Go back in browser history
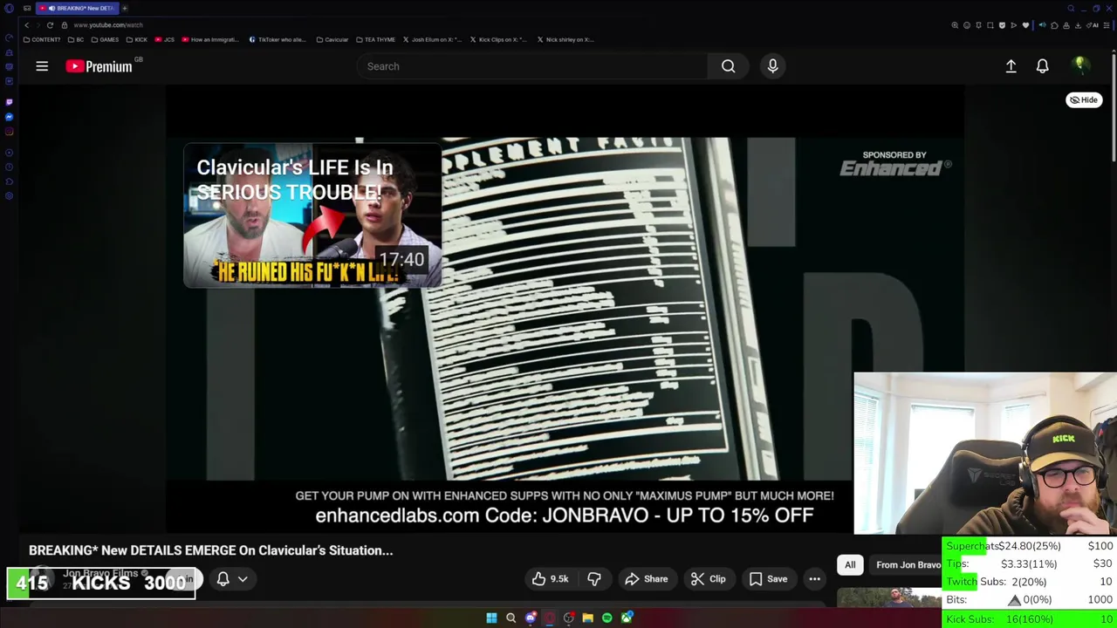Image resolution: width=1117 pixels, height=628 pixels. [x=26, y=24]
